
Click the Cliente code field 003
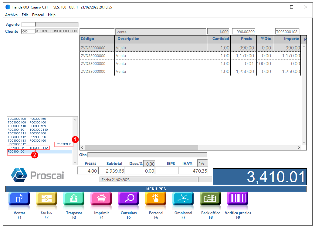click(x=28, y=31)
